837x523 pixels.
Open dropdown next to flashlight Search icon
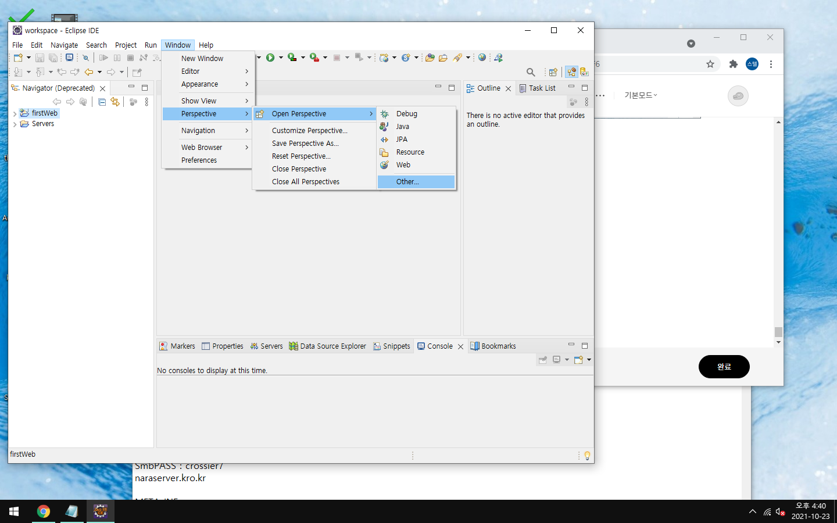pyautogui.click(x=468, y=58)
